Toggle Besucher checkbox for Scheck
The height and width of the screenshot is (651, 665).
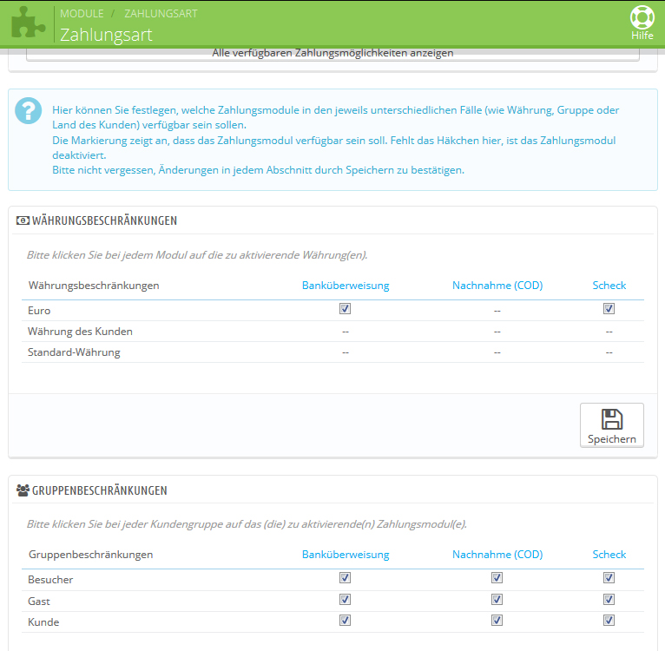click(x=609, y=577)
